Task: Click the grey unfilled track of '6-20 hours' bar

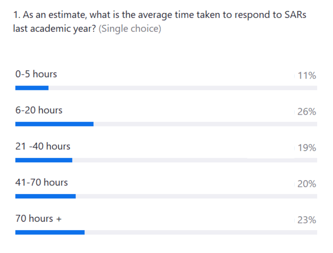Action: pyautogui.click(x=205, y=124)
